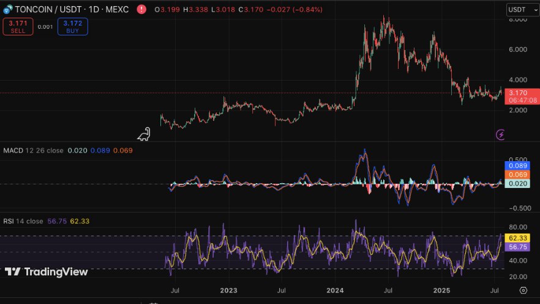The image size is (540, 304).
Task: Click the 0.020 histogram value label
Action: [x=519, y=183]
